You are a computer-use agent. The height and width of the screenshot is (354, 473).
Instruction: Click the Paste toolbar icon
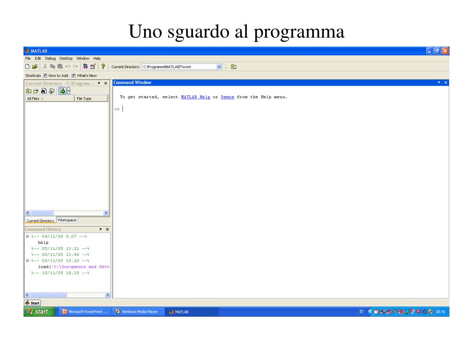click(60, 66)
